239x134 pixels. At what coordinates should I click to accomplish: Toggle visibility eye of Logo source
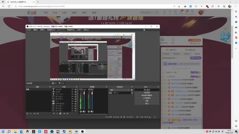[x=72, y=101]
